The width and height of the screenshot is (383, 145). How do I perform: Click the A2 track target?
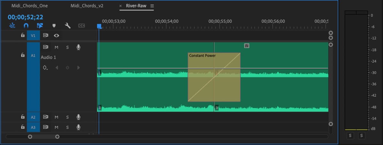[33, 117]
